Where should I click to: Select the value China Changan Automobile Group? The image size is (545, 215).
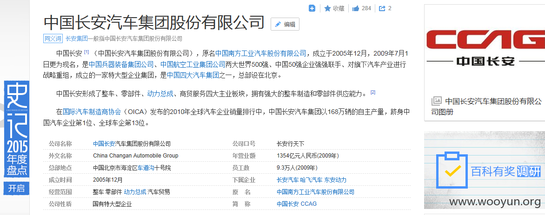136,156
